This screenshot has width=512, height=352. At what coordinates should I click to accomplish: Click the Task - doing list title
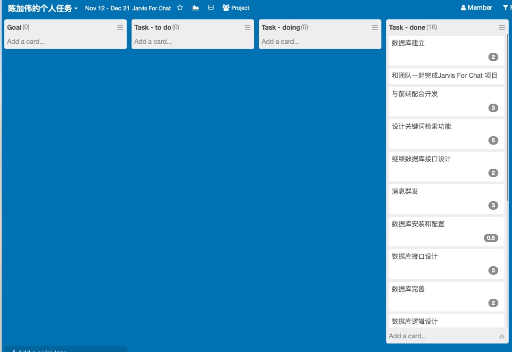(281, 27)
